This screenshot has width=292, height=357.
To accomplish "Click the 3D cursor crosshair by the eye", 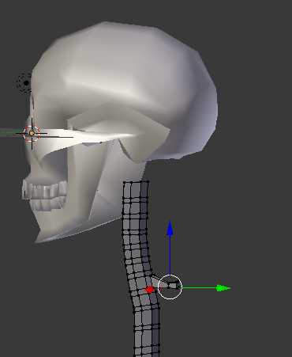I will click(32, 134).
